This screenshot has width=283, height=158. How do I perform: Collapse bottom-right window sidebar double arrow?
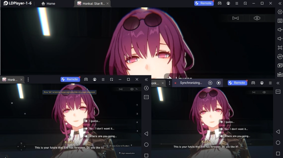point(278,83)
